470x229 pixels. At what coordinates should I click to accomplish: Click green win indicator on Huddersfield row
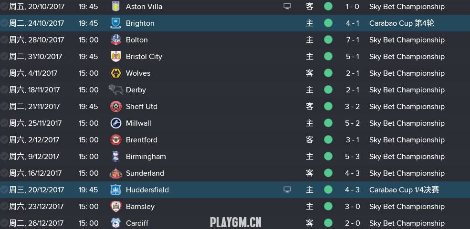[x=328, y=189]
